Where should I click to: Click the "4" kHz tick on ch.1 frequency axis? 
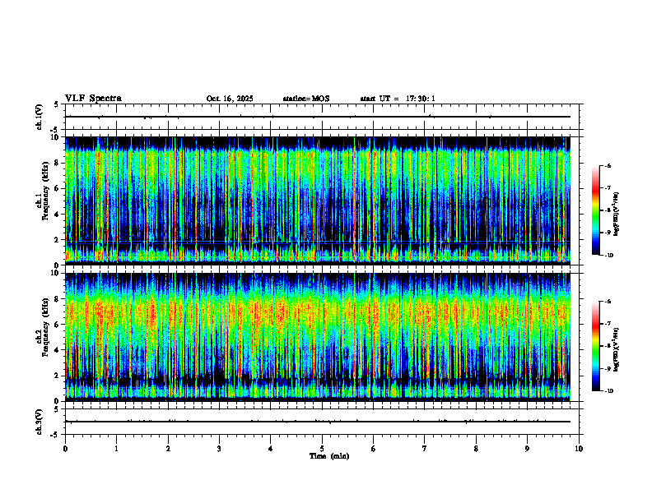tap(58, 215)
